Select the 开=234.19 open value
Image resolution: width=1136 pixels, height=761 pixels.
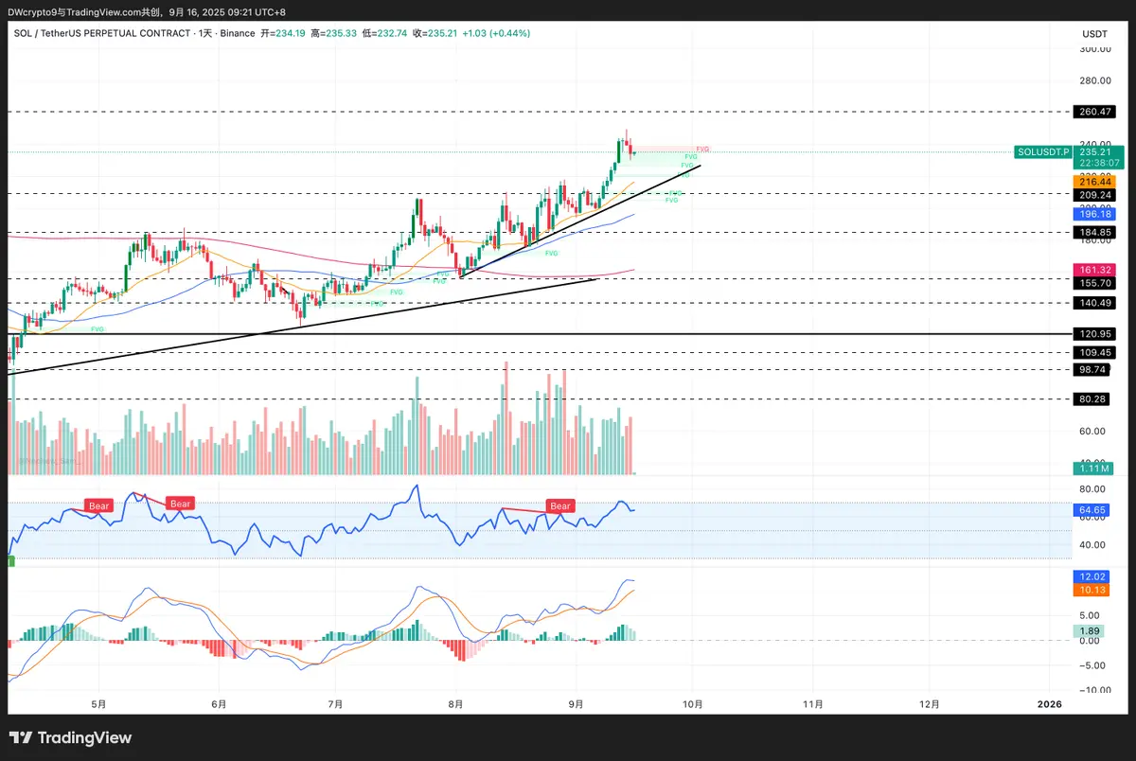pos(282,33)
